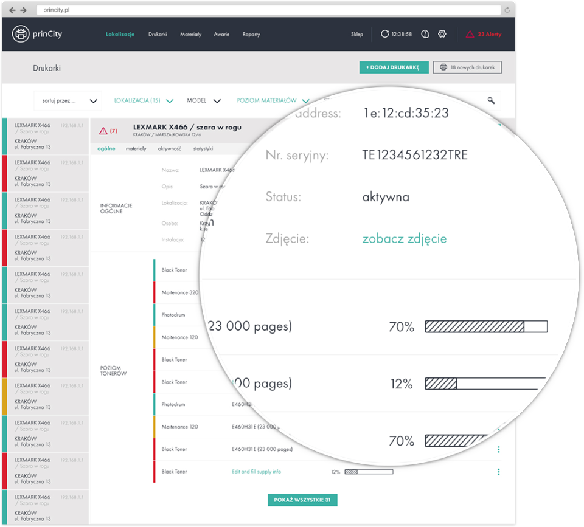
Task: Click the 12% small supply progress bar
Action: point(369,472)
